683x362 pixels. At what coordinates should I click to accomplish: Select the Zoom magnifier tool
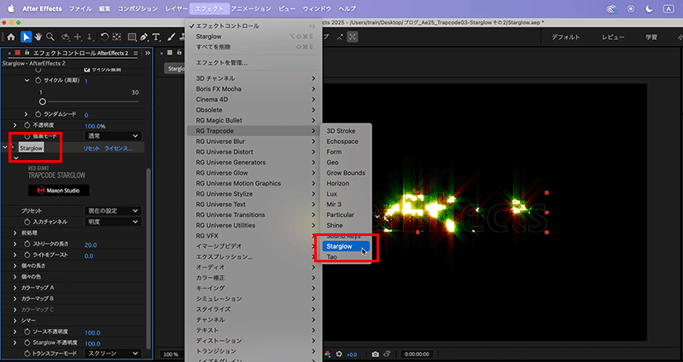[x=50, y=37]
